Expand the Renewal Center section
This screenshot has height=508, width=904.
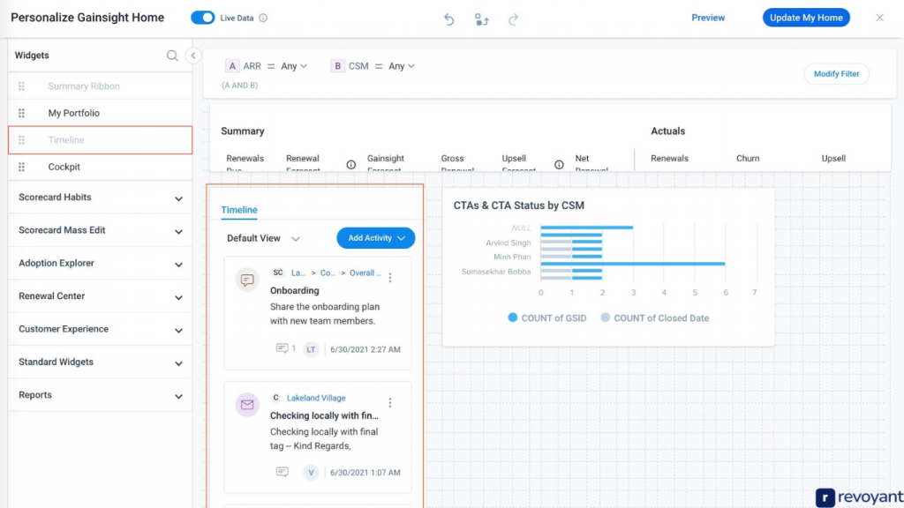(x=101, y=296)
